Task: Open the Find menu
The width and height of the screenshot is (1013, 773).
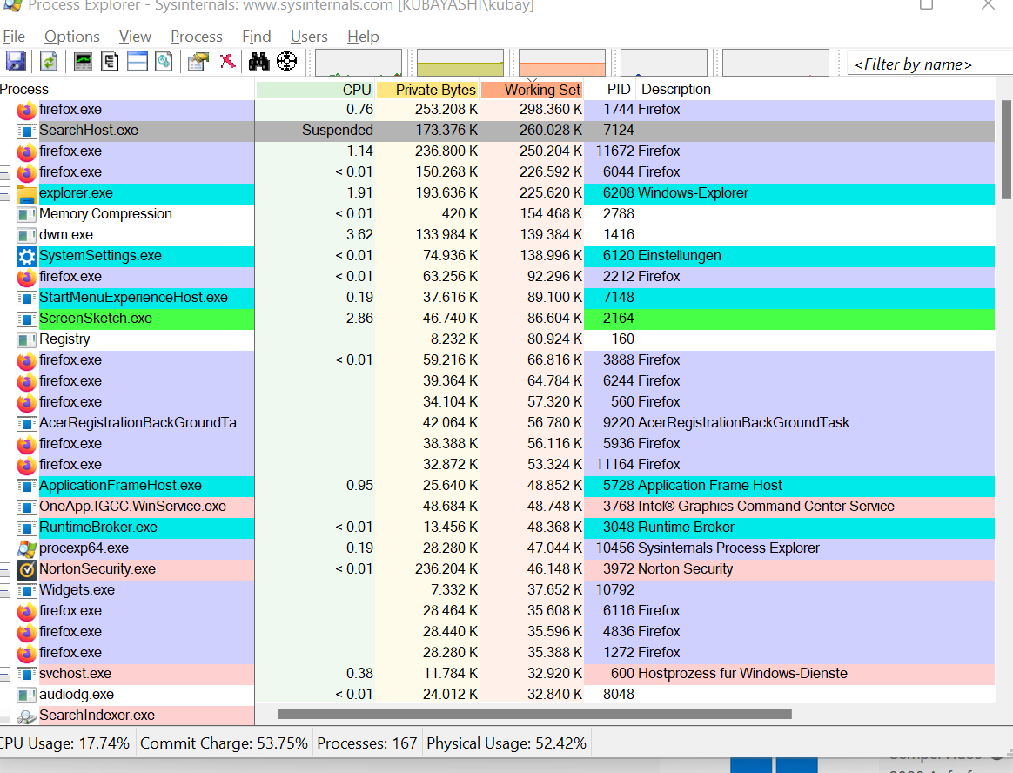Action: coord(257,37)
